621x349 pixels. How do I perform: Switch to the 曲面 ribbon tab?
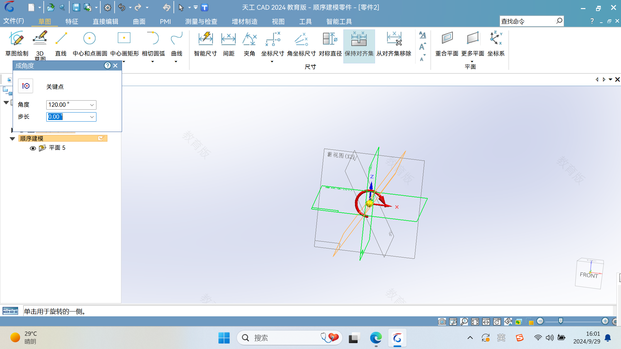point(139,21)
